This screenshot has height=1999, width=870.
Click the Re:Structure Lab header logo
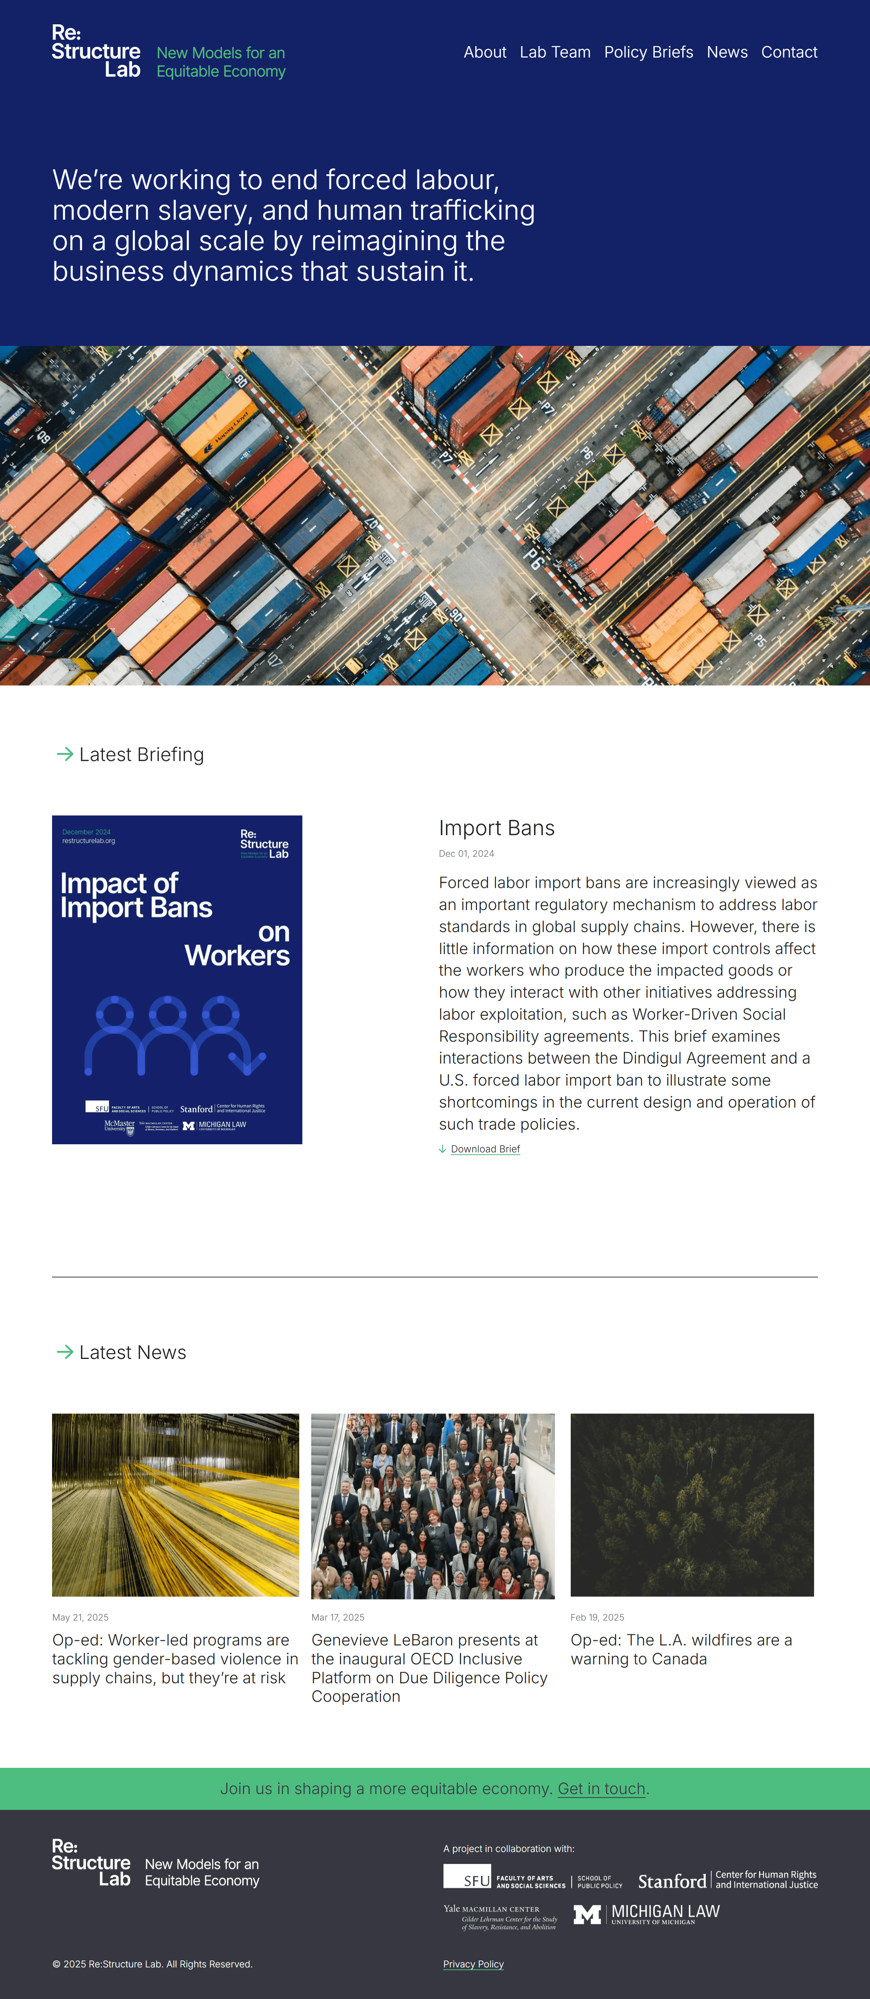coord(96,52)
